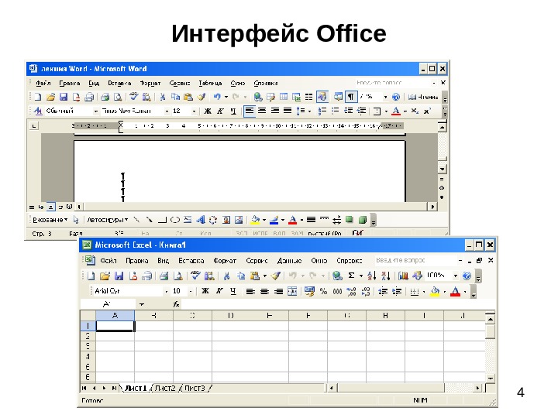Click the Sort Descending icon in Excel
The image size is (558, 418).
(386, 276)
